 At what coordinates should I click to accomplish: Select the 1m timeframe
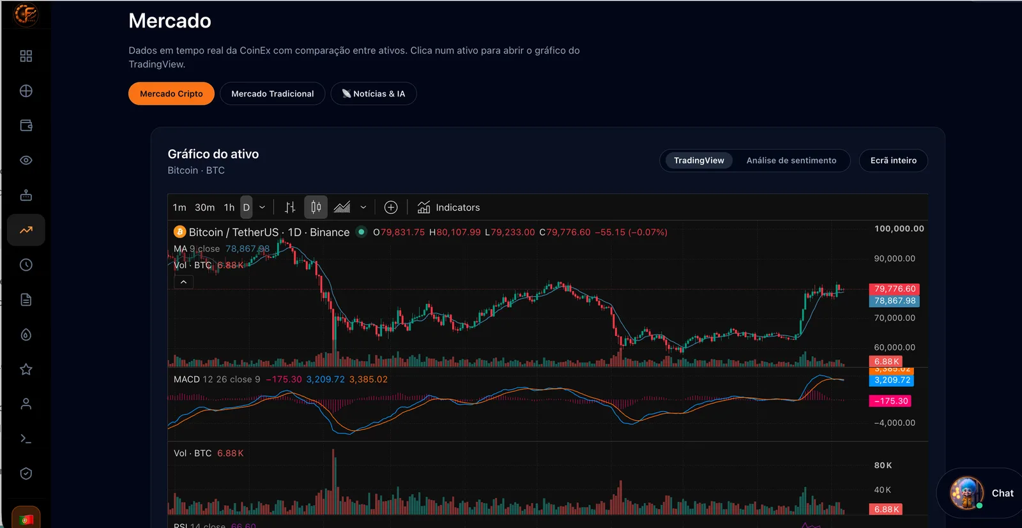tap(179, 207)
